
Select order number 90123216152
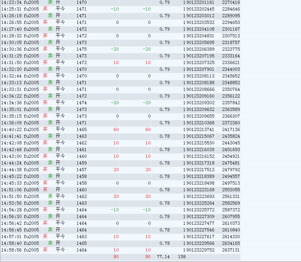pyautogui.click(x=200, y=156)
